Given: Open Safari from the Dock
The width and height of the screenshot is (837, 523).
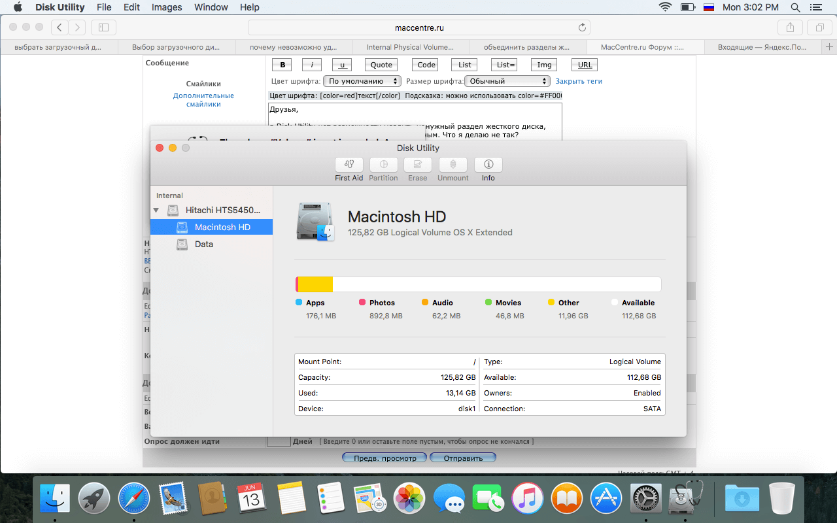Looking at the screenshot, I should pos(134,499).
